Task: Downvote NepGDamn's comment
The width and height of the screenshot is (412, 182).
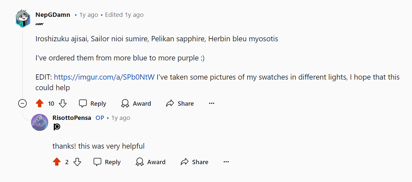Action: click(x=63, y=104)
